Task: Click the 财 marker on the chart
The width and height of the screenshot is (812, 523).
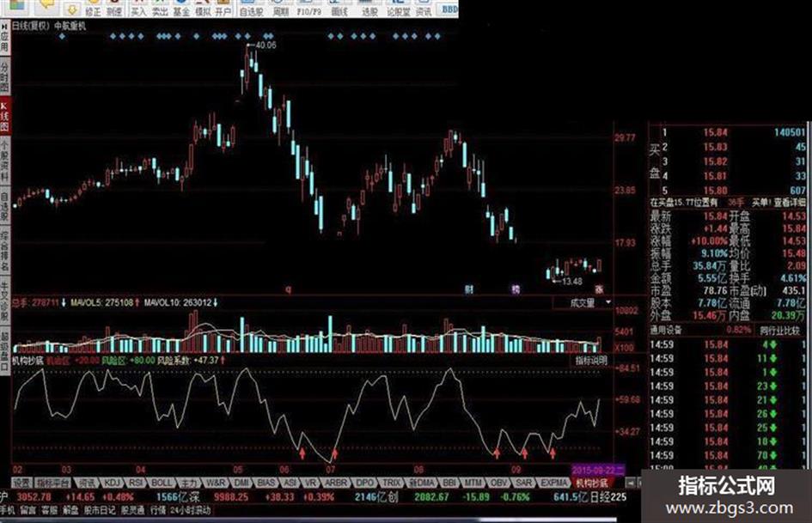Action: coord(468,289)
